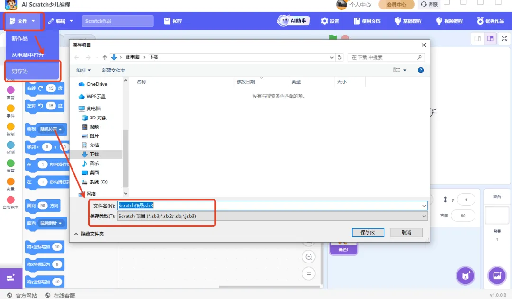Open the 会员中心 member center
This screenshot has width=512, height=299.
click(396, 5)
